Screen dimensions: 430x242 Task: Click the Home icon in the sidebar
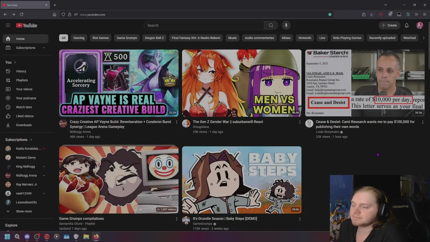pos(8,39)
